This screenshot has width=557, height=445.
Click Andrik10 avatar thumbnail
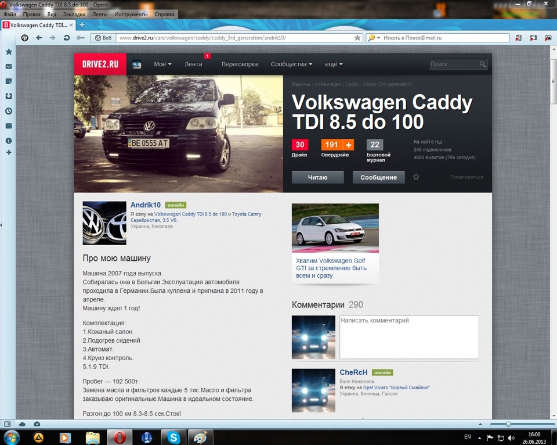point(104,223)
